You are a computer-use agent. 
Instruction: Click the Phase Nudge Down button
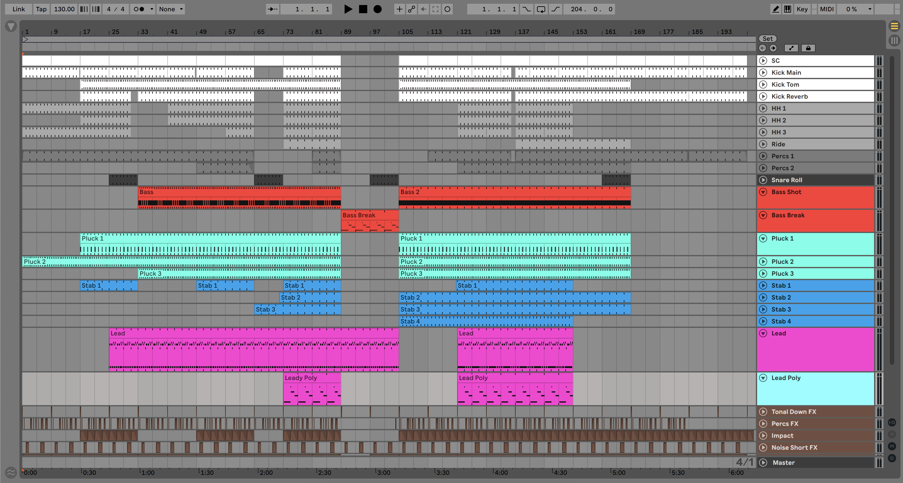coord(84,9)
